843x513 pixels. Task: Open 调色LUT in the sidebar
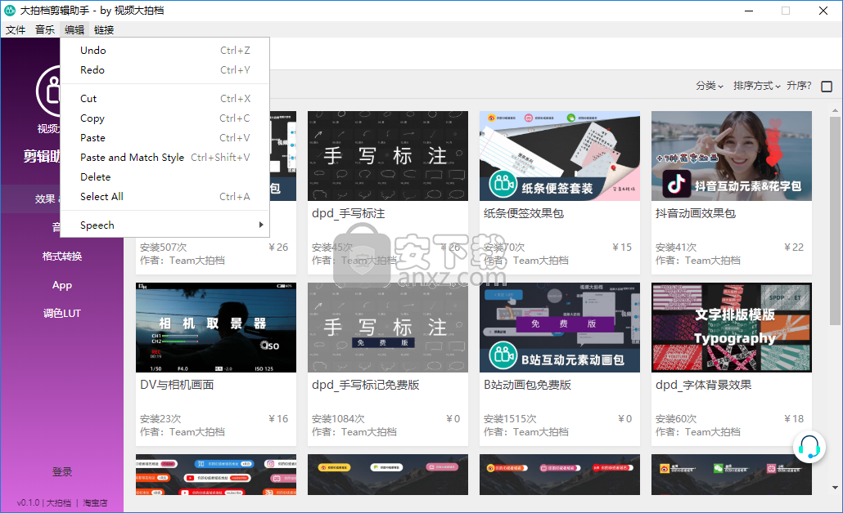62,314
